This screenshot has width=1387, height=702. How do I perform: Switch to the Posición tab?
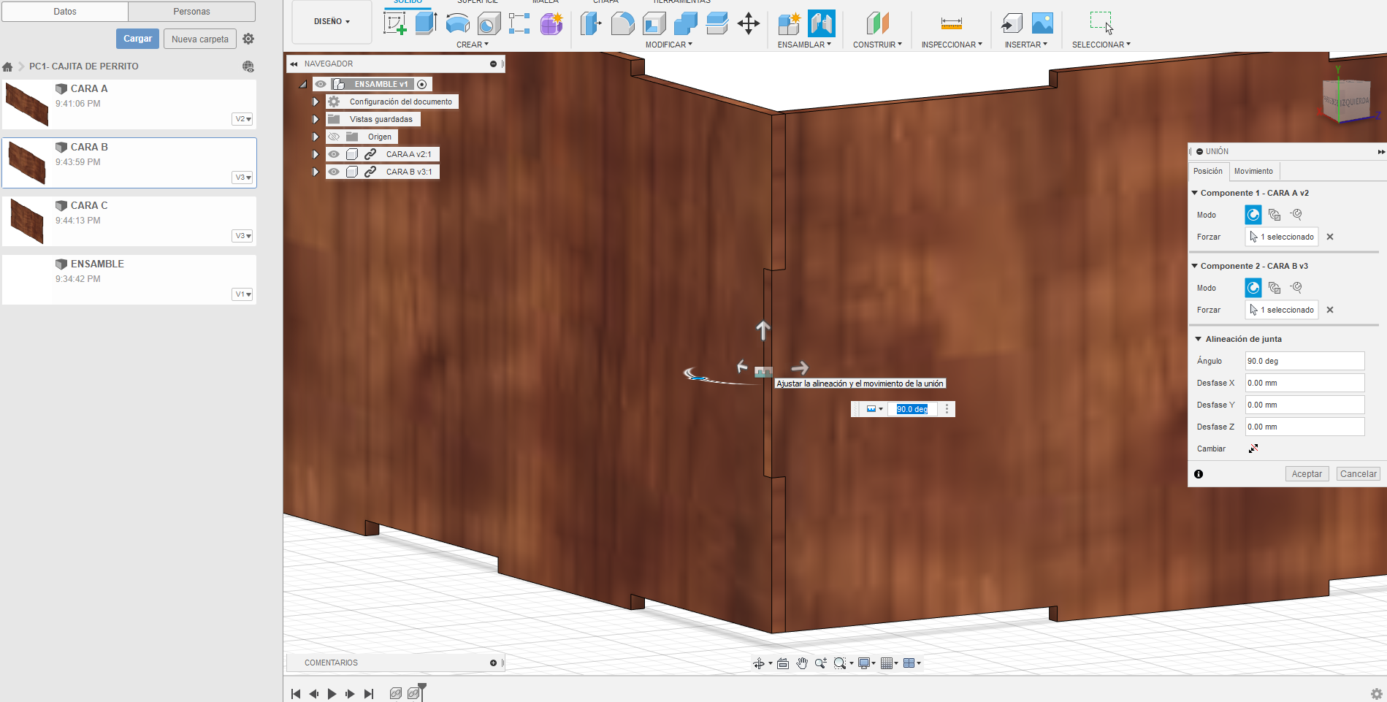1208,171
